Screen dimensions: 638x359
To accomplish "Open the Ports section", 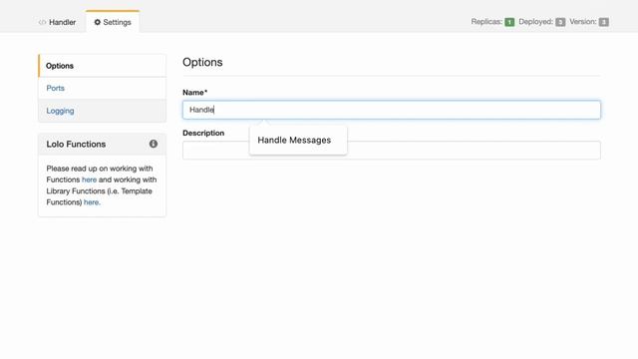I will pyautogui.click(x=102, y=88).
